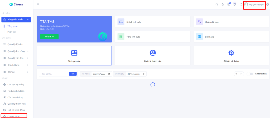Open the settings gear icon in header

point(267,4)
